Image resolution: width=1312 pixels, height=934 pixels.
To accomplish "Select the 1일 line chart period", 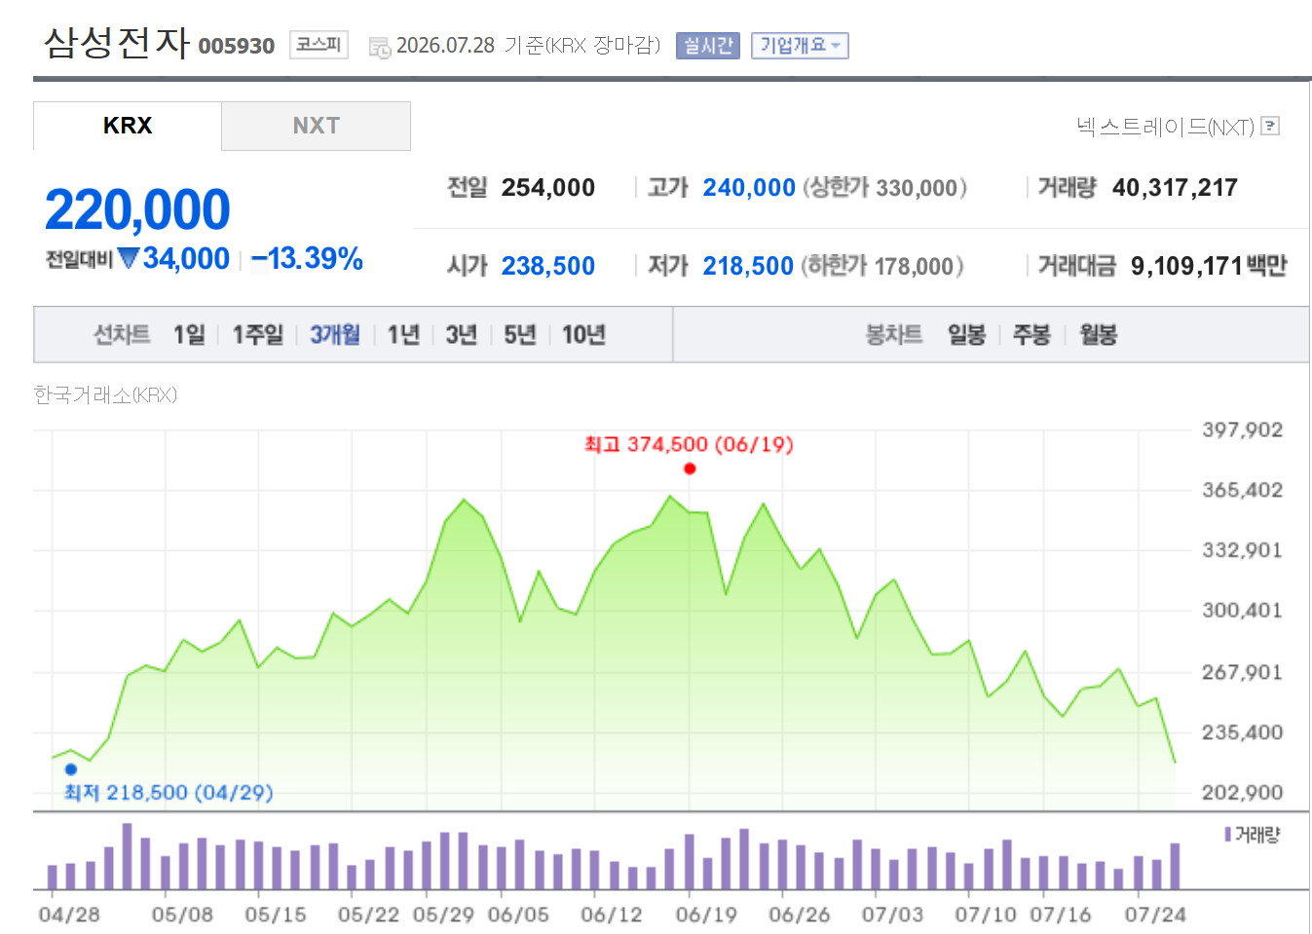I will tap(189, 335).
